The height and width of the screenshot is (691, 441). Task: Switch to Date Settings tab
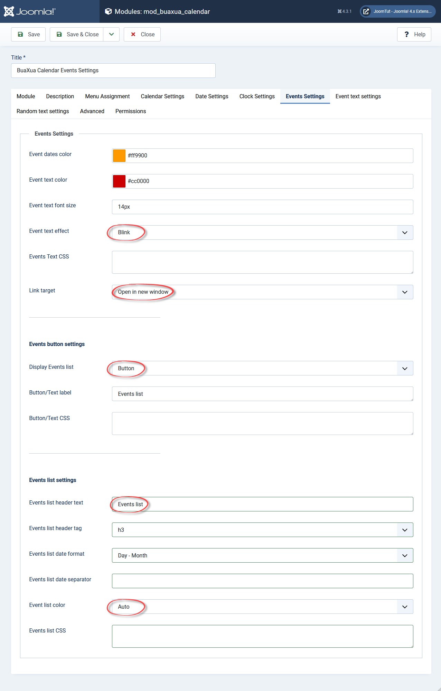pos(212,96)
